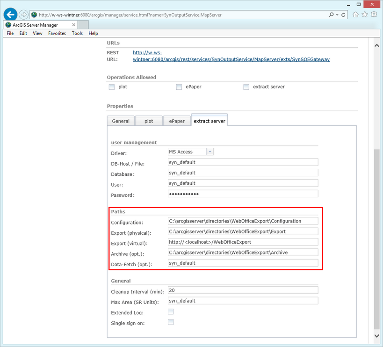Open the Favorites menu in the menu bar
This screenshot has width=383, height=347.
(x=57, y=33)
